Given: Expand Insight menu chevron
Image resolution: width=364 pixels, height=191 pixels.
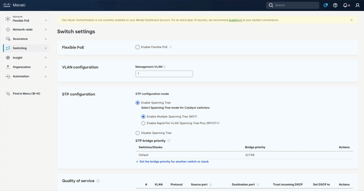Looking at the screenshot, I should [46, 58].
